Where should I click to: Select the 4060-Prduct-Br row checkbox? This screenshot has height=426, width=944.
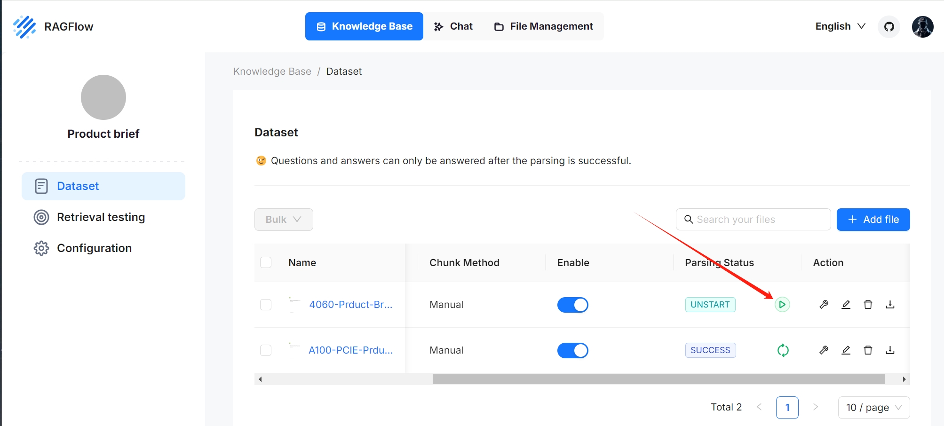(x=266, y=305)
